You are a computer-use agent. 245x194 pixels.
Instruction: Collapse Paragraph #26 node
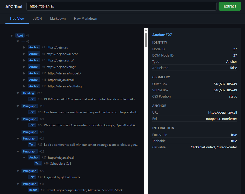(x=18, y=152)
